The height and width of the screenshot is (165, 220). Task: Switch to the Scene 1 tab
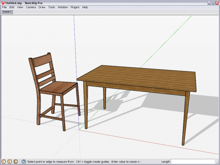click(7, 12)
